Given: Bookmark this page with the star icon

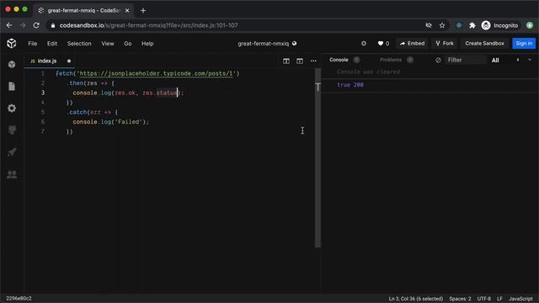Looking at the screenshot, I should pos(442,25).
